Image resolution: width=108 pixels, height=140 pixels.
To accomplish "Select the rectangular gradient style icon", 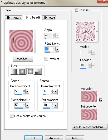I will tap(22, 71).
